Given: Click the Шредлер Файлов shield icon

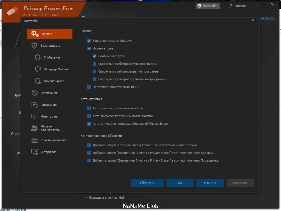Looking at the screenshot, I should (x=38, y=69).
